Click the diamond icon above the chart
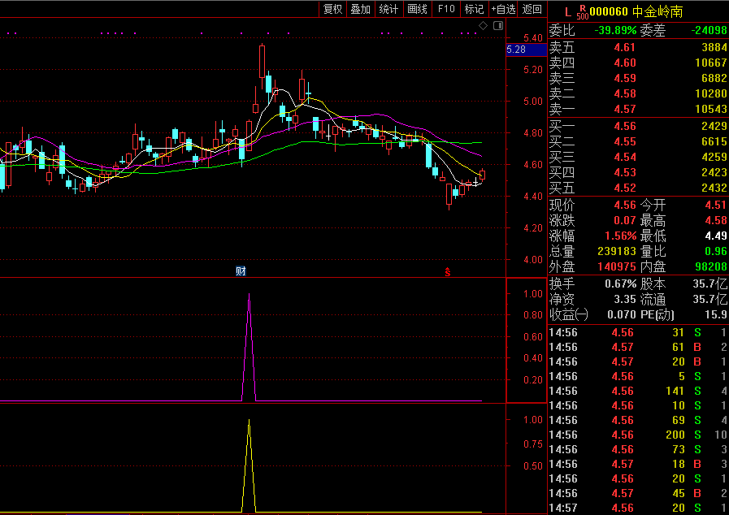This screenshot has height=515, width=729. (x=483, y=26)
